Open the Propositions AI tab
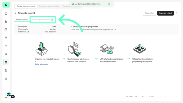The width and height of the screenshot is (183, 103). (x=22, y=19)
